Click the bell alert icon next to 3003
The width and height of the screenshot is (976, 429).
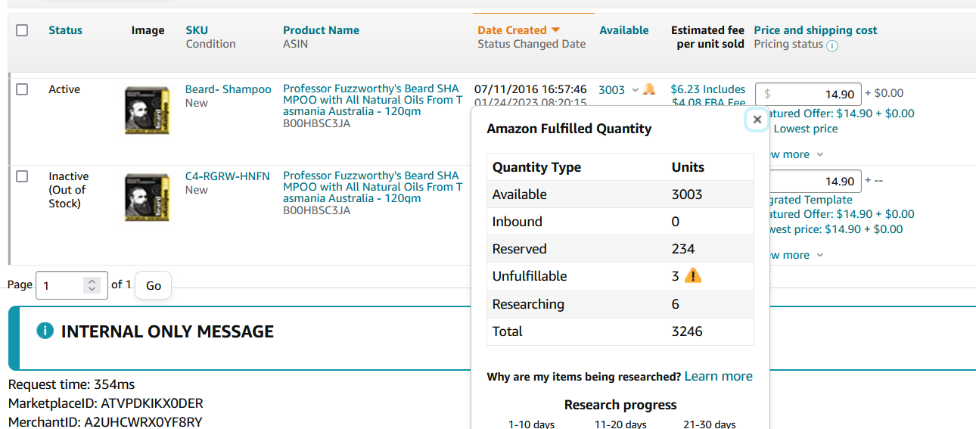(649, 89)
